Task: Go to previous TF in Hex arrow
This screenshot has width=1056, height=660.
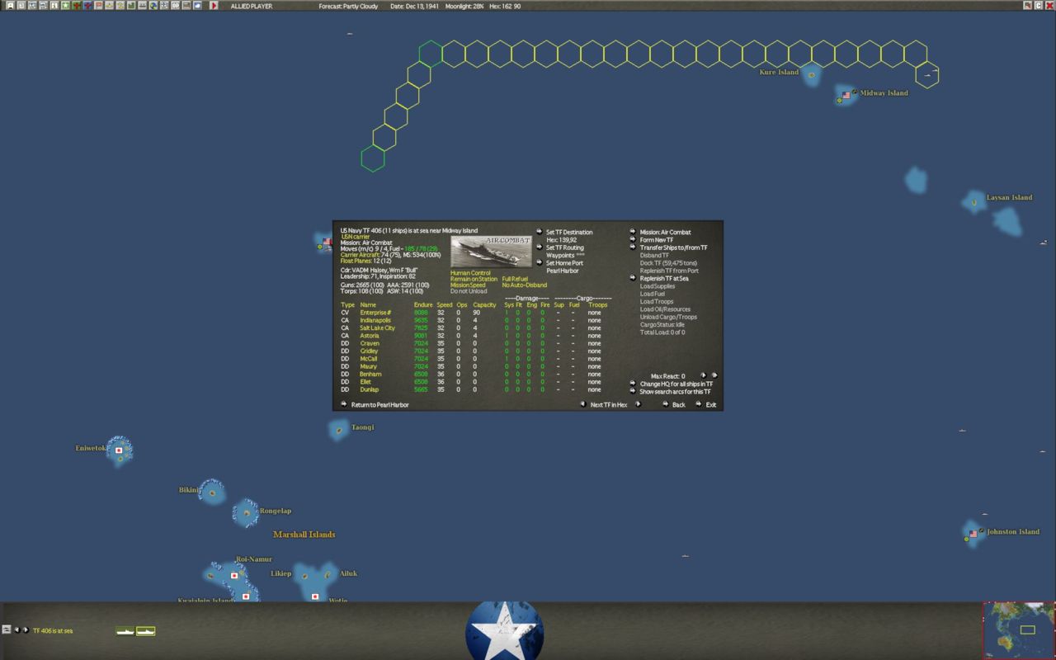Action: click(582, 404)
